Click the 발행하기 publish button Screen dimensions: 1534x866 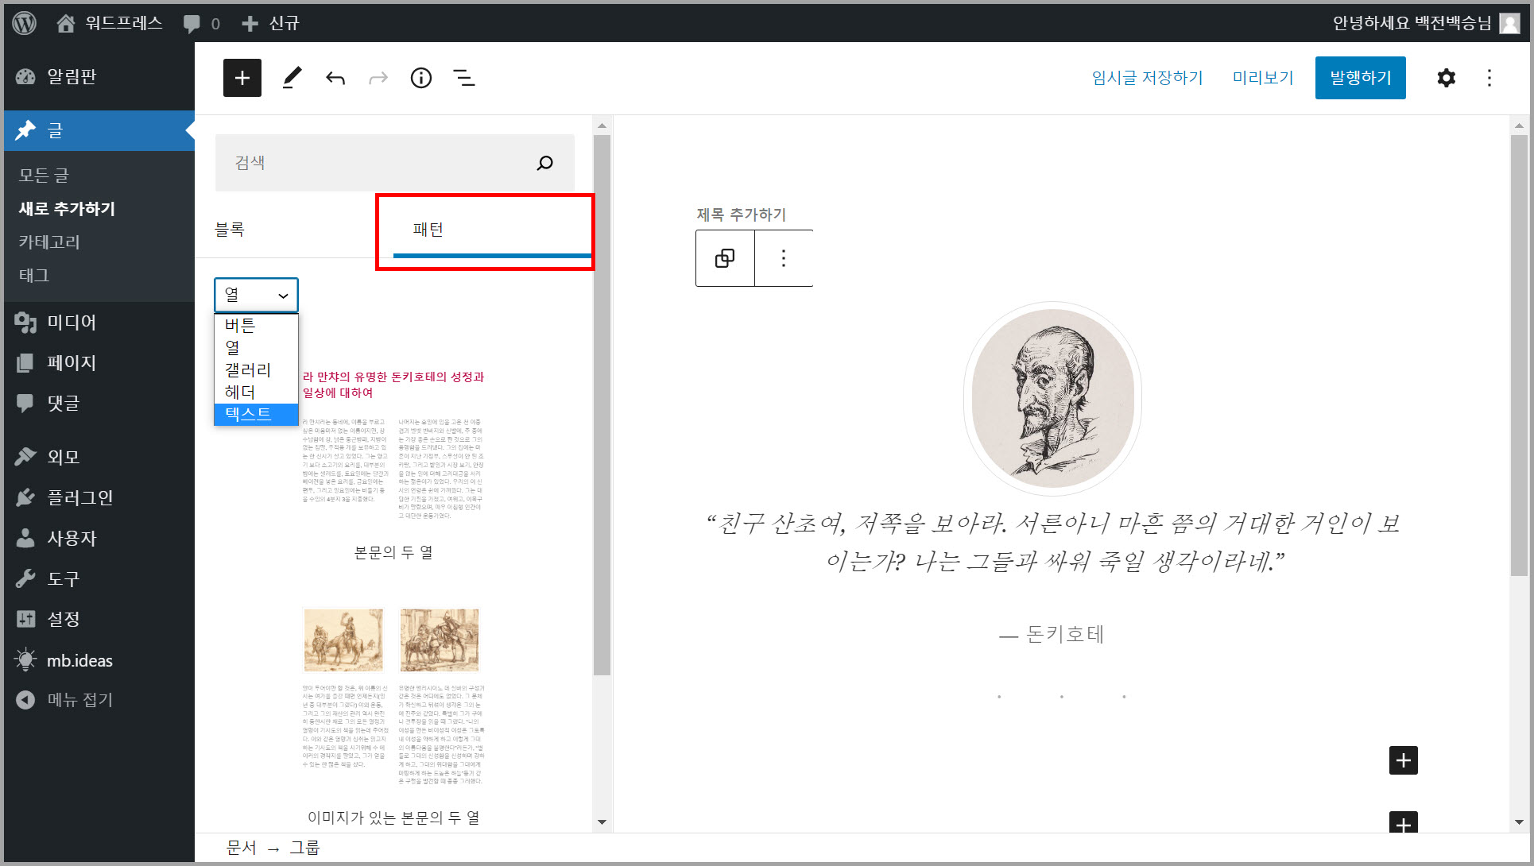click(x=1360, y=78)
